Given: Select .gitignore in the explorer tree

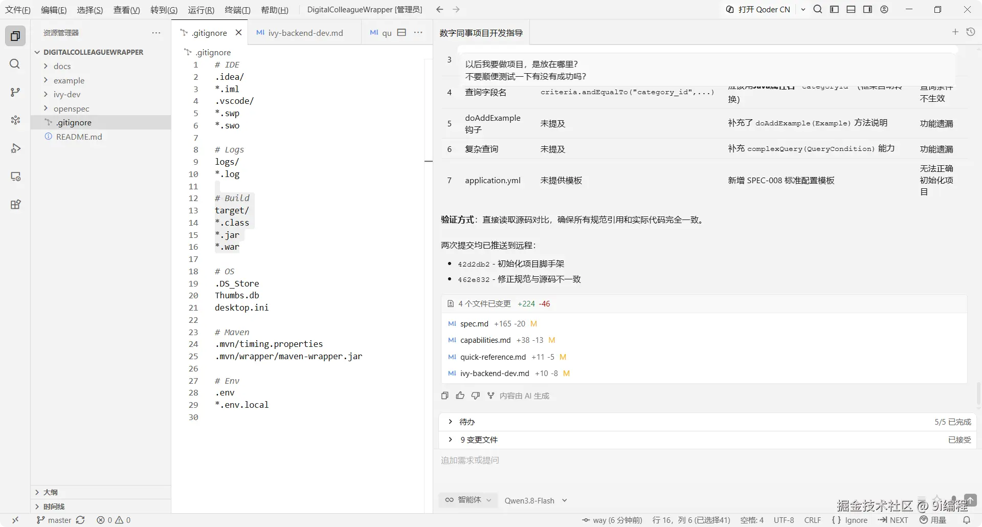Looking at the screenshot, I should [x=101, y=122].
